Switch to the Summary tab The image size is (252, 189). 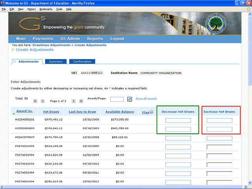pyautogui.click(x=56, y=61)
